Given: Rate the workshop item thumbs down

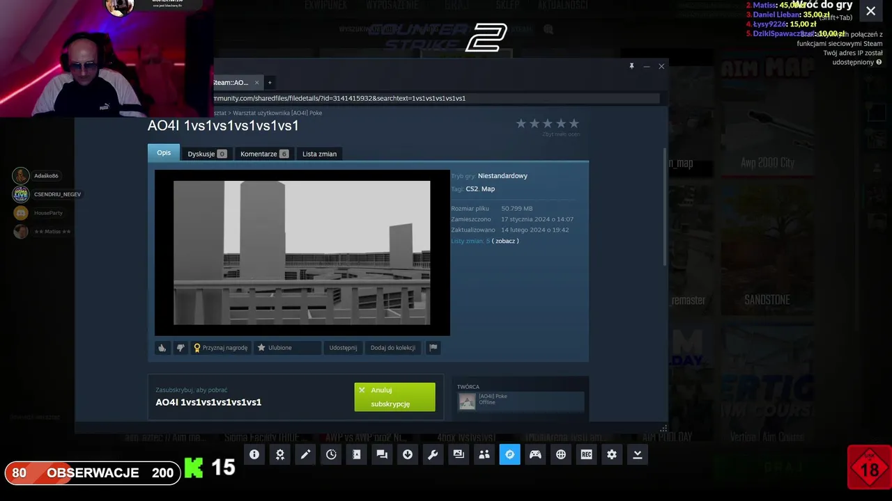Looking at the screenshot, I should (180, 348).
